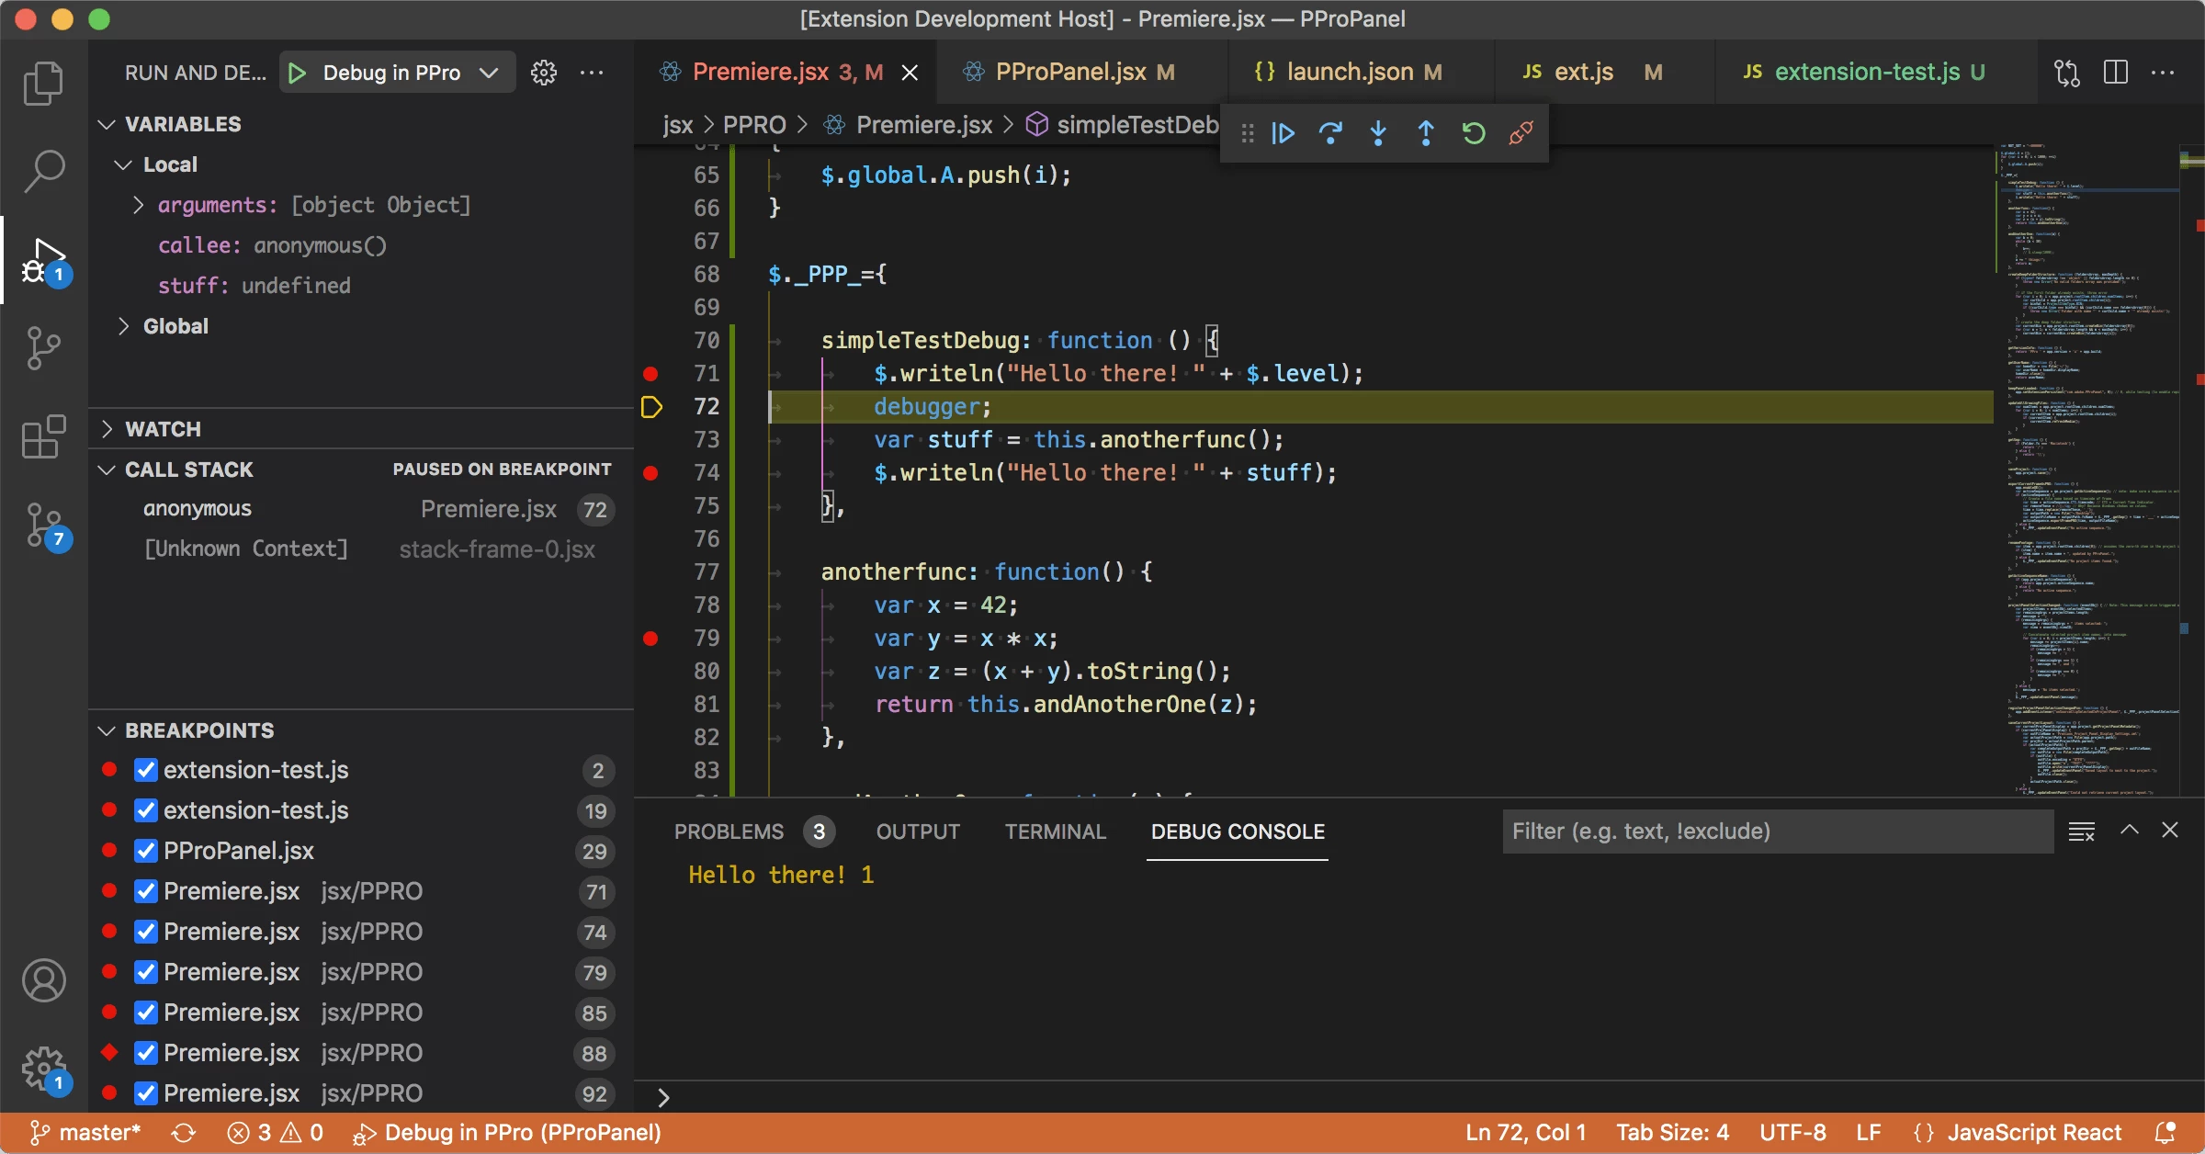Click the master branch in status bar
Screen dimensions: 2205x1154
click(x=85, y=1132)
